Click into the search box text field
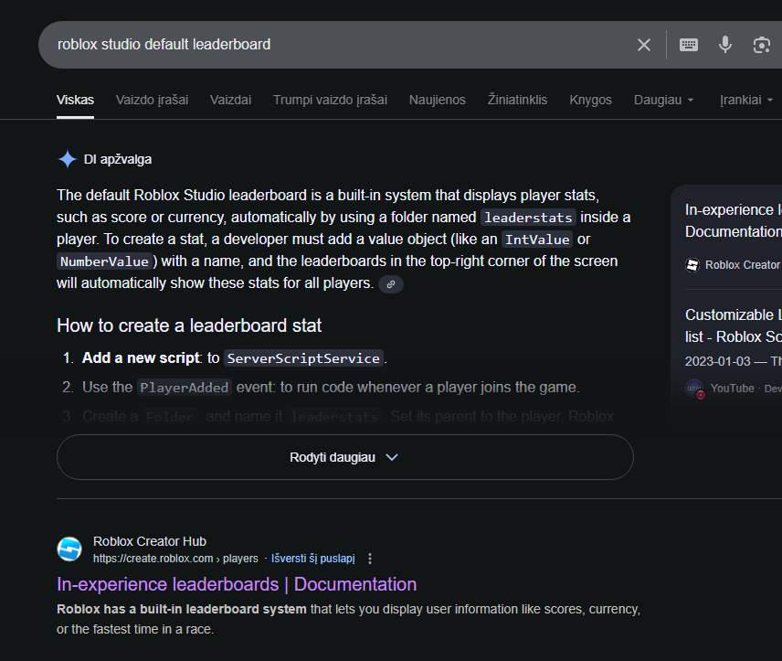Viewport: 782px width, 661px height. point(334,45)
